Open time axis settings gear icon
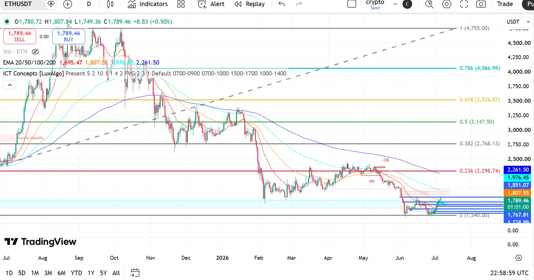Viewport: 534px width, 280px height. [519, 258]
